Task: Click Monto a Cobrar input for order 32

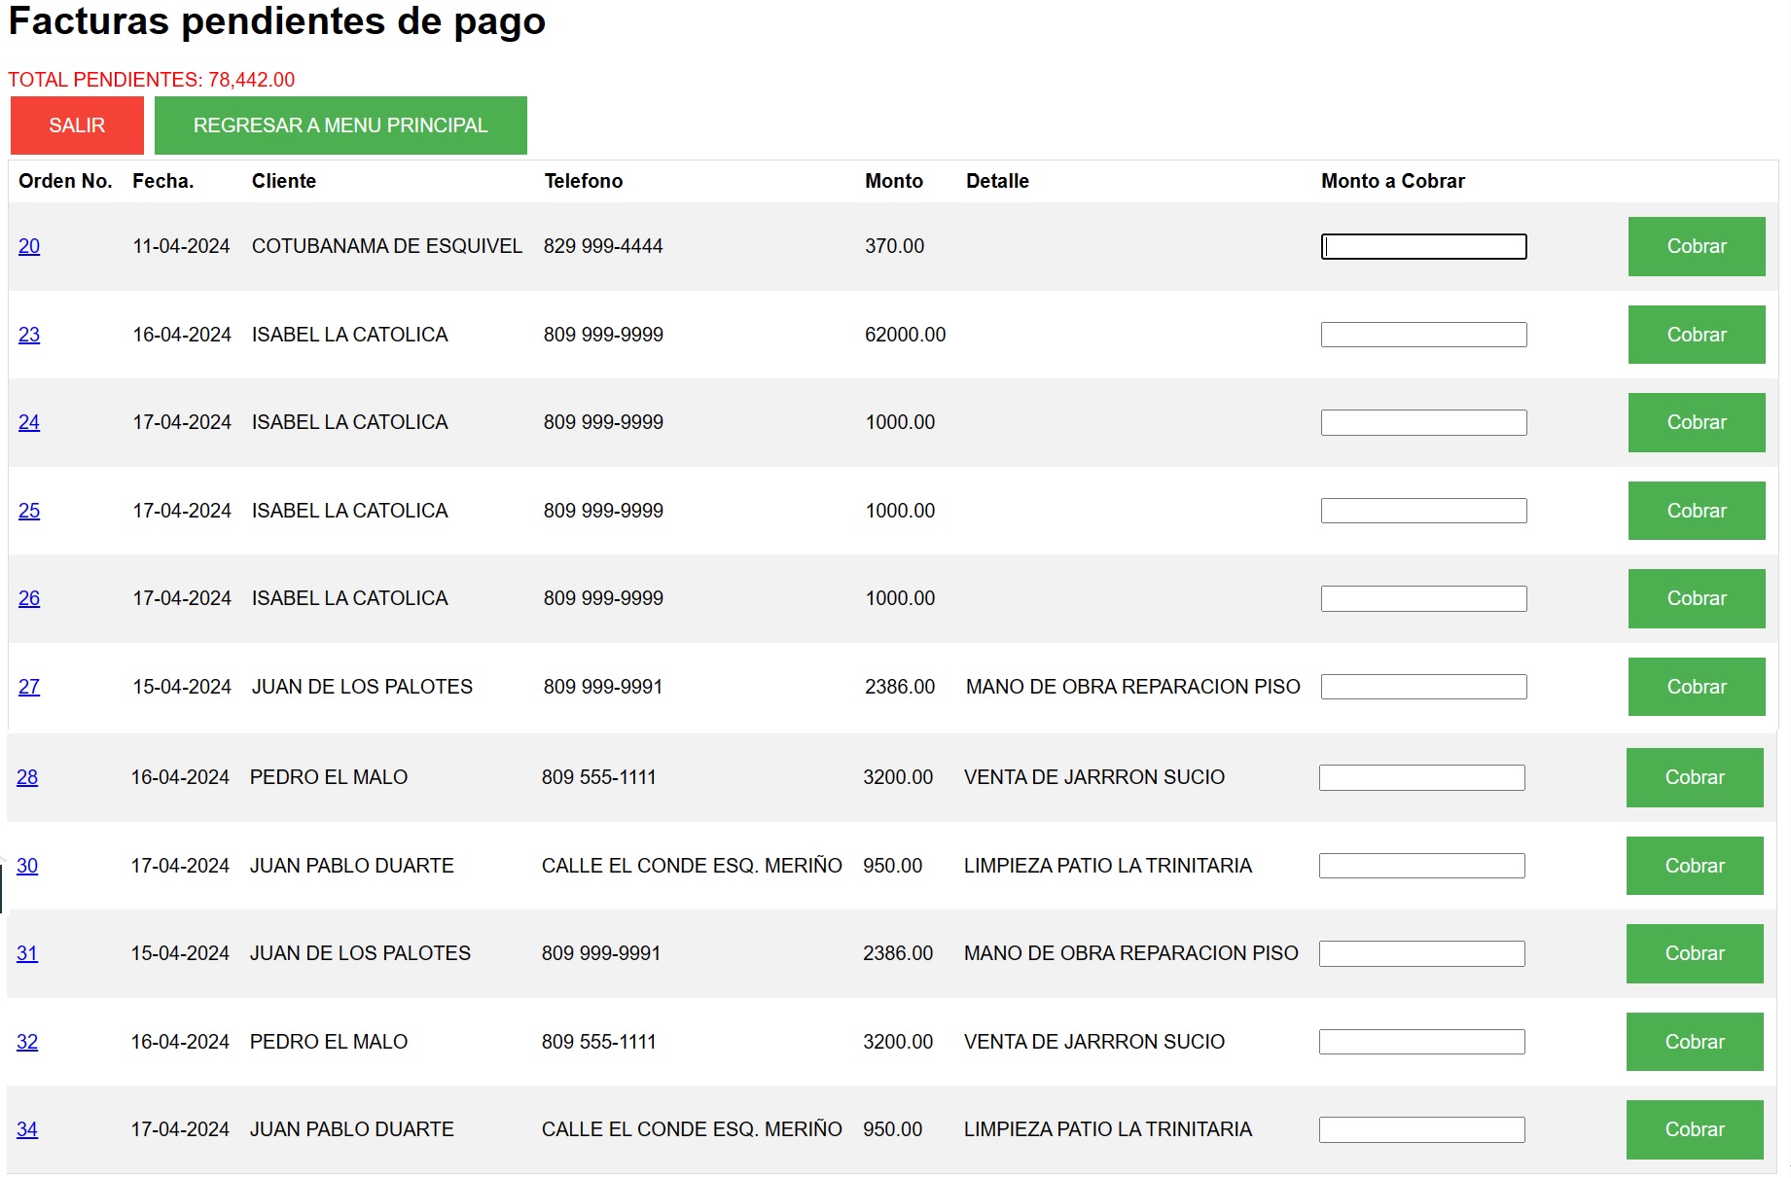Action: tap(1421, 1042)
